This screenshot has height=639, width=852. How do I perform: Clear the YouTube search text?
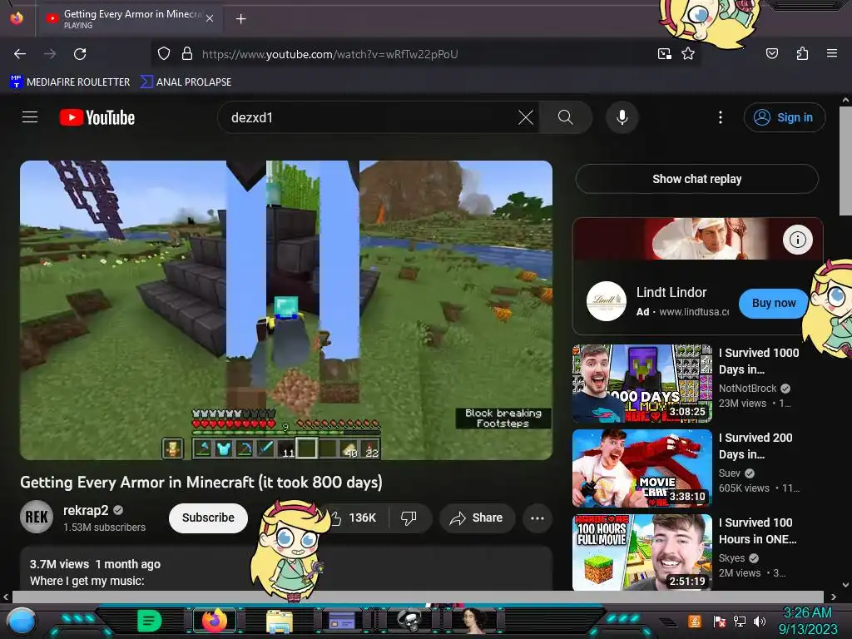point(526,117)
